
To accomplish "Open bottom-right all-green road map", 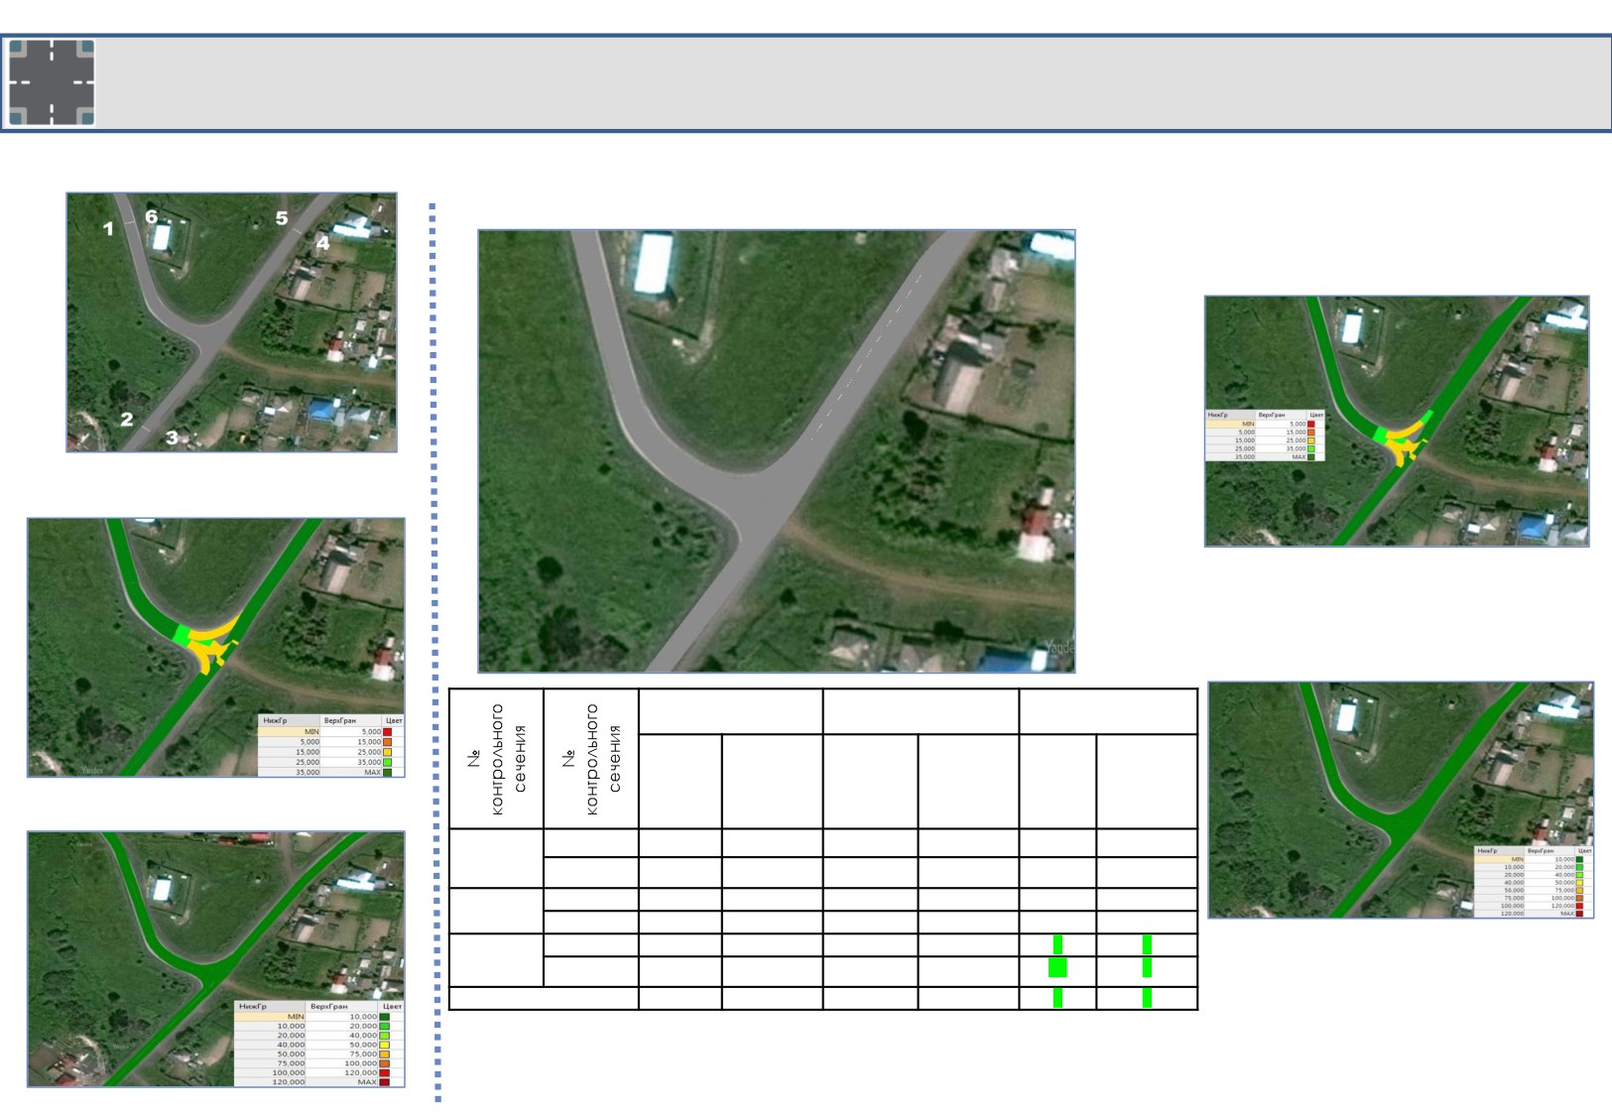I will (x=1401, y=800).
